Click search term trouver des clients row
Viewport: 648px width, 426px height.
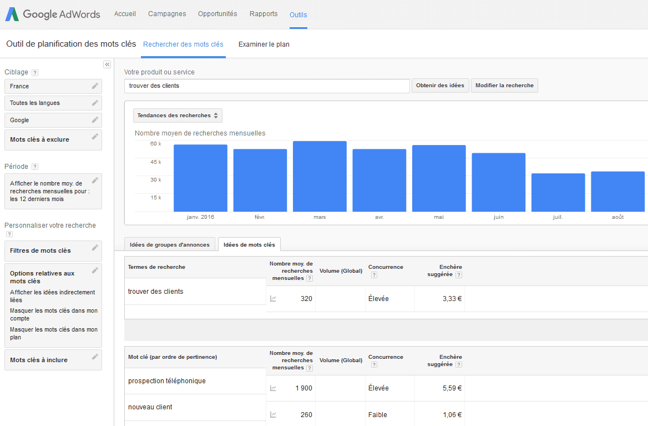(x=195, y=291)
